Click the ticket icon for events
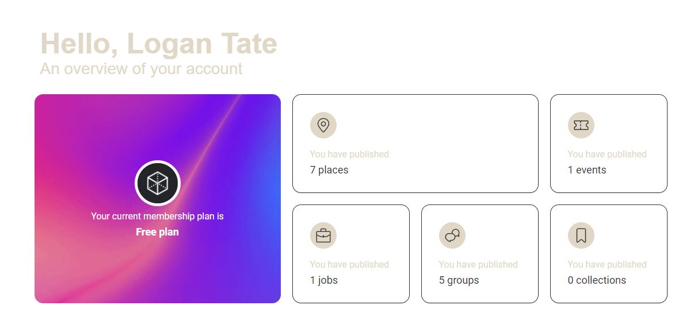694x309 pixels. tap(581, 125)
